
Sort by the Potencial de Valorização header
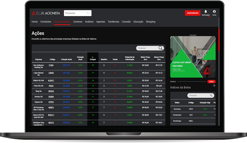click(130, 58)
